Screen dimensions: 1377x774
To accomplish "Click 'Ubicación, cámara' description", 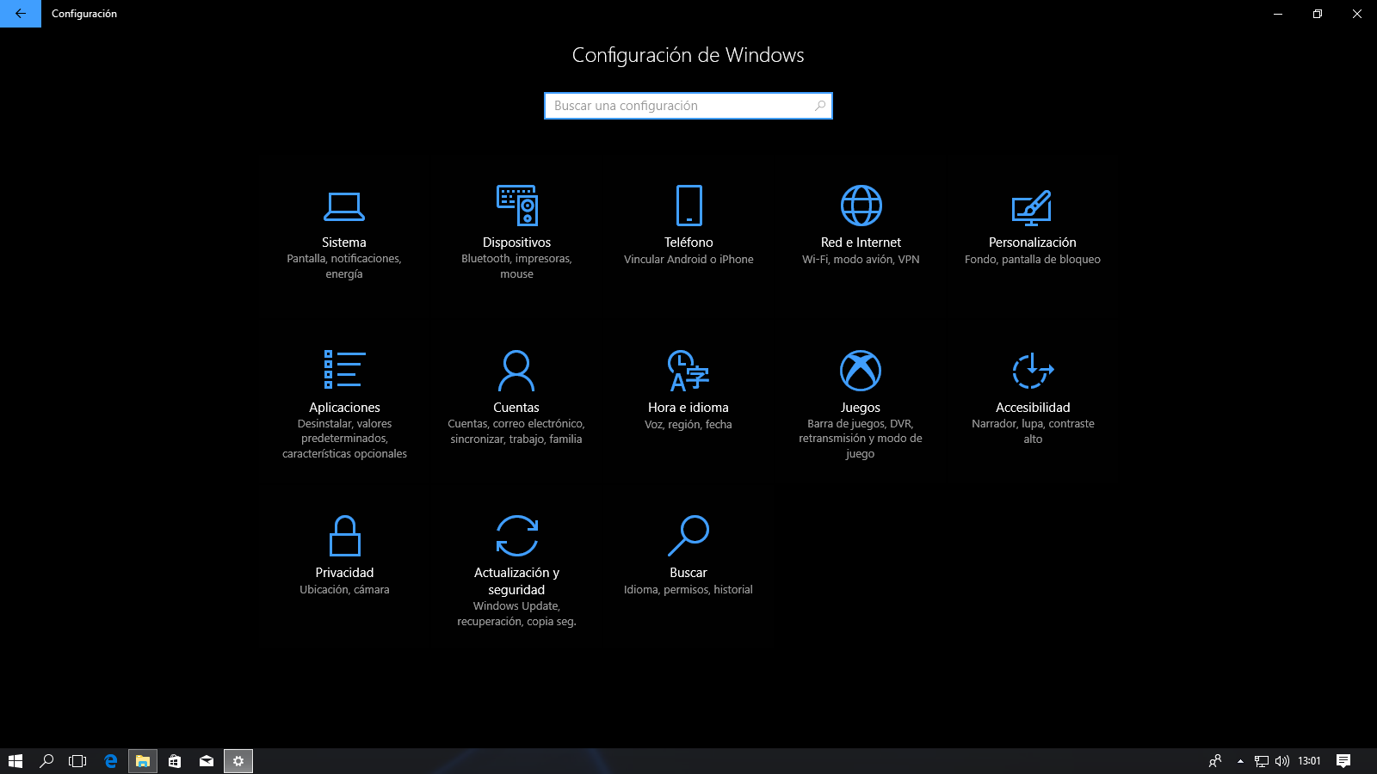I will point(344,590).
